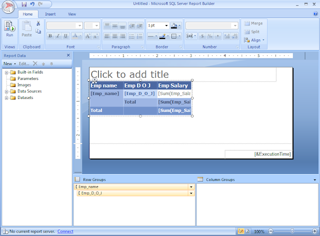Align text to vertical middle
Viewport: 320px width, 236px height.
[114, 25]
